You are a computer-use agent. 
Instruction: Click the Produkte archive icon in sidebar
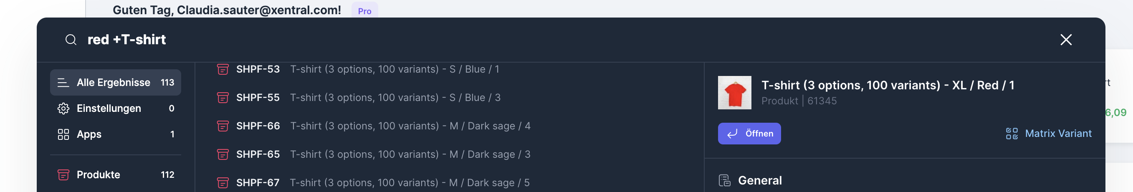[x=63, y=175]
